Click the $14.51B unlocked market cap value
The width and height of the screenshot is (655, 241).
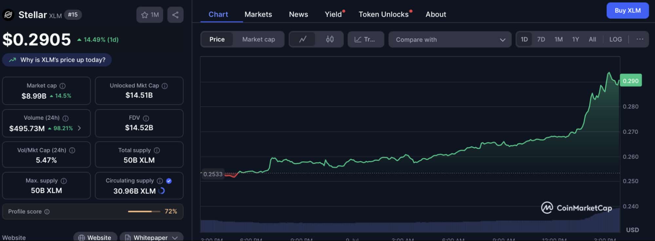coord(139,95)
